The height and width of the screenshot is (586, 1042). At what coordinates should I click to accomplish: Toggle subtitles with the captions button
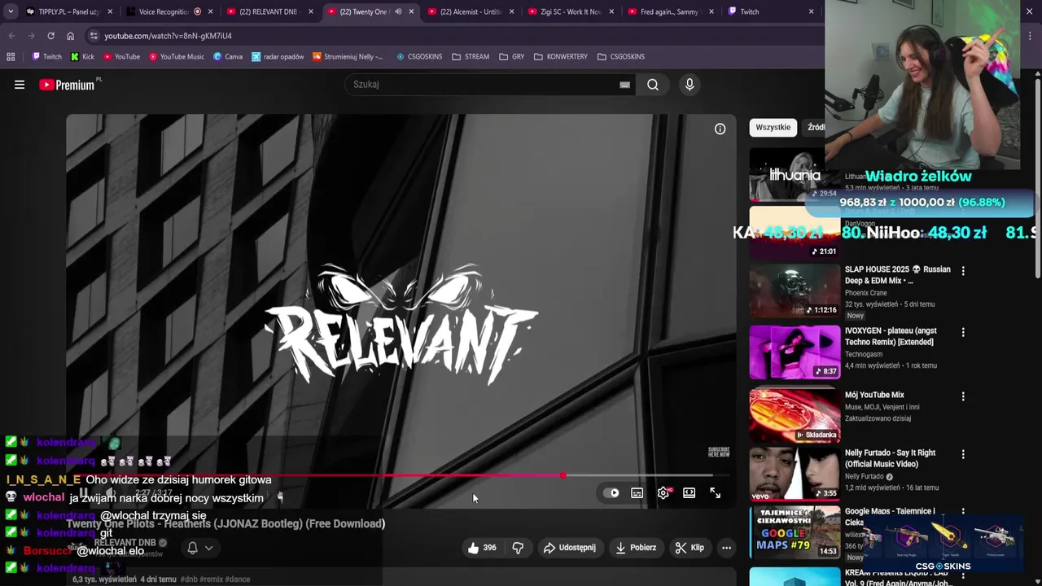pos(637,492)
